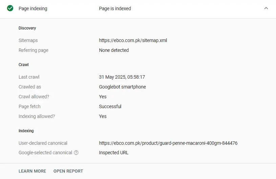The image size is (276, 179).
Task: Click the "Inspected URL" canonical value
Action: pyautogui.click(x=113, y=153)
